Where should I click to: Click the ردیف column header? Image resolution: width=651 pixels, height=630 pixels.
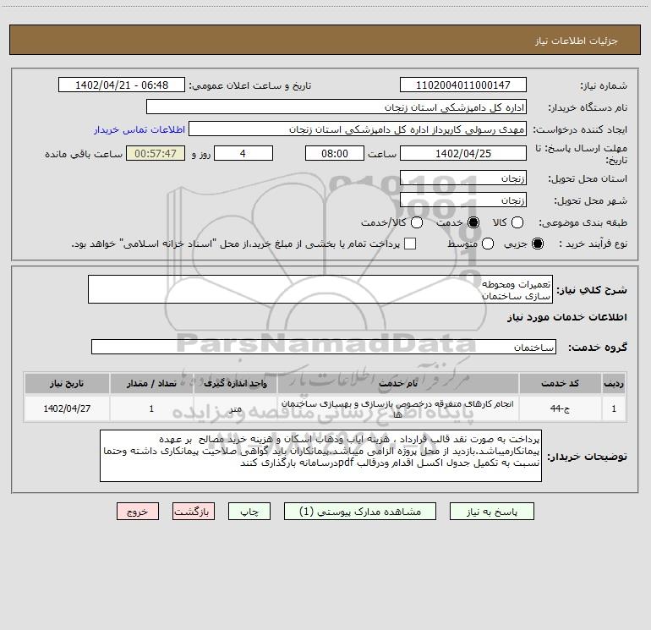tap(614, 383)
